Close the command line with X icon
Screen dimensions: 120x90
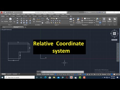click(x=38, y=72)
